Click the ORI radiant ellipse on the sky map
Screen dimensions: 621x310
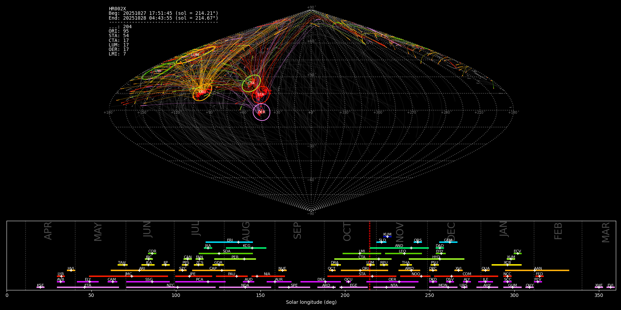[202, 92]
